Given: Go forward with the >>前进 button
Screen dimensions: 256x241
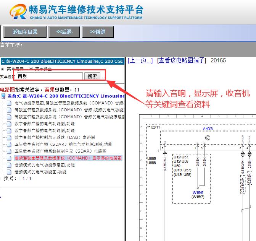Looking at the screenshot, I should click(x=98, y=32).
